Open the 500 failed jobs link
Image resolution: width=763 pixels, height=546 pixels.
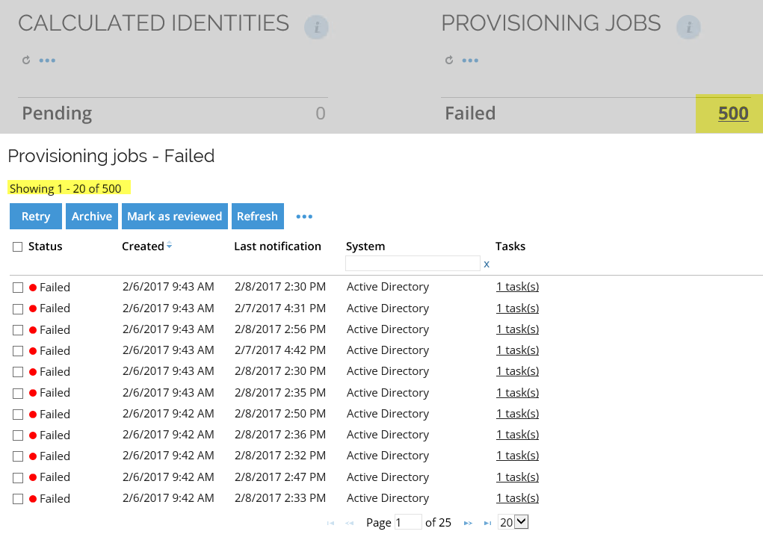(x=733, y=114)
